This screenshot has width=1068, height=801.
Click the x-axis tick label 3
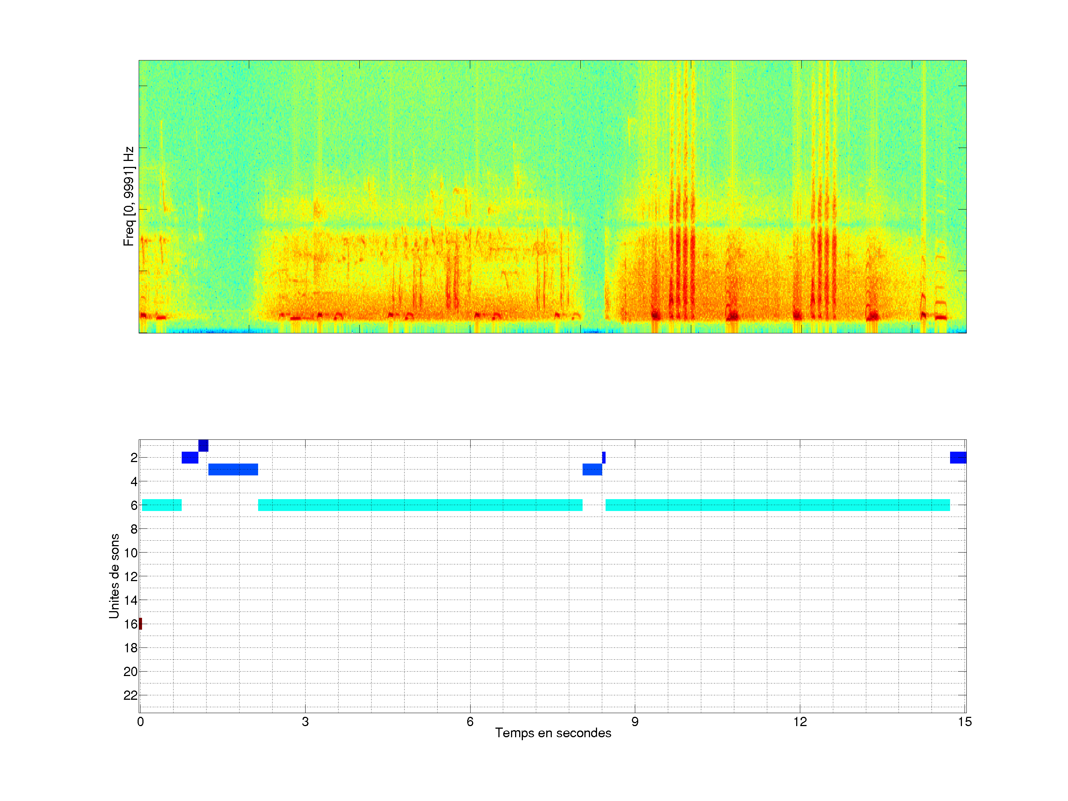click(305, 722)
